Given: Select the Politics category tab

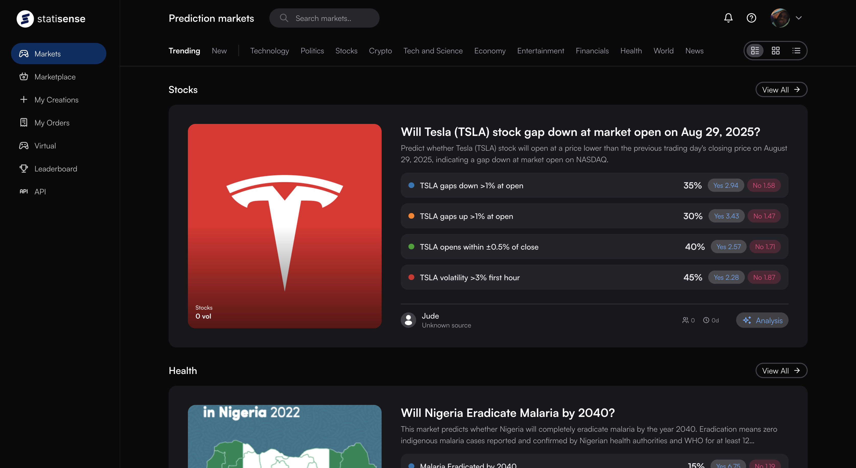Looking at the screenshot, I should click(x=312, y=51).
